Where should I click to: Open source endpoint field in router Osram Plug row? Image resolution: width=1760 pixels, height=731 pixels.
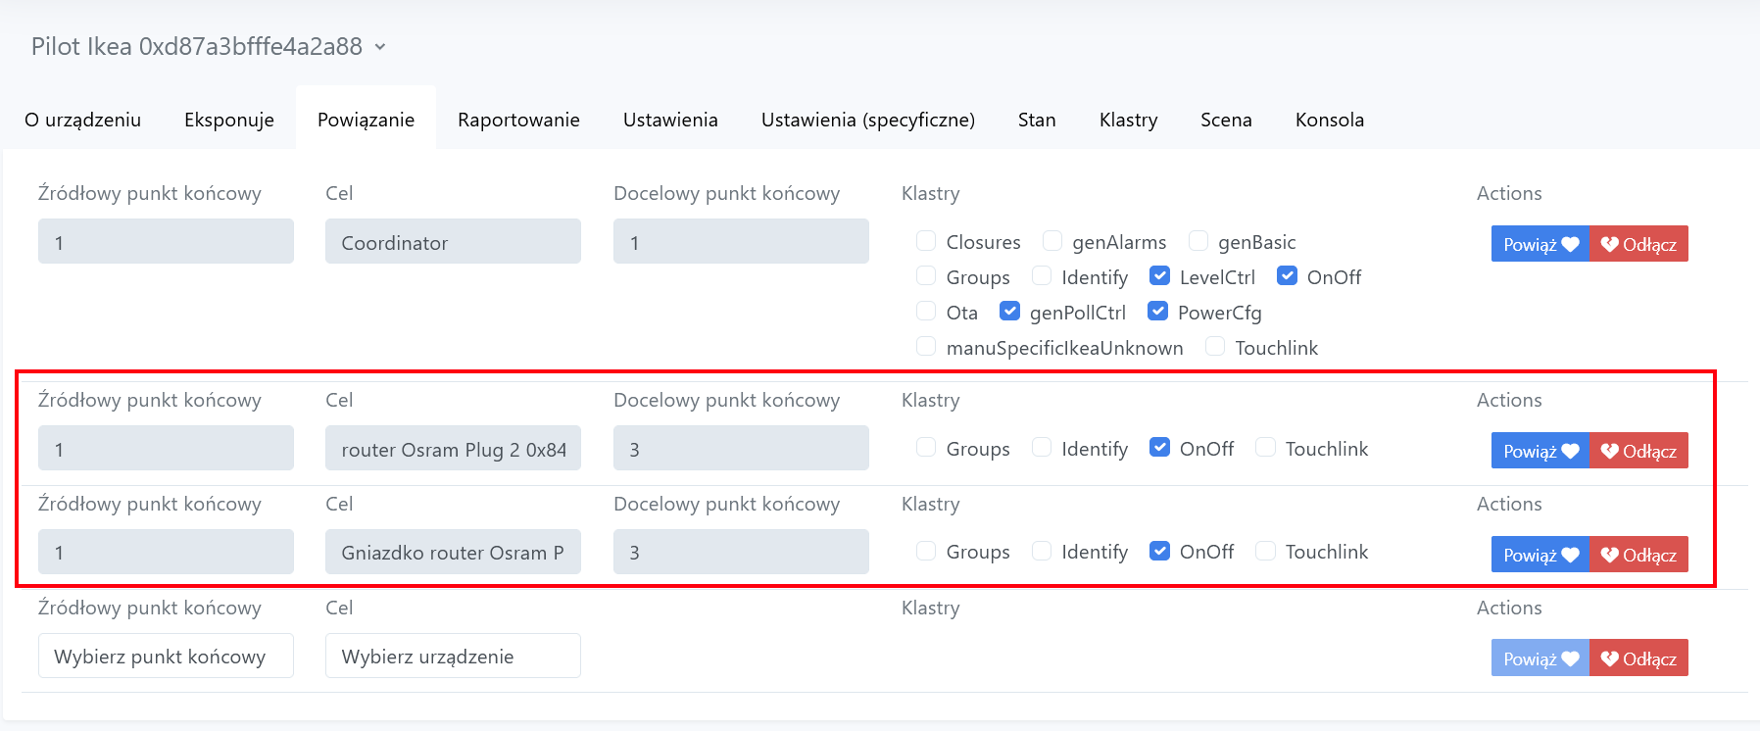tap(166, 448)
